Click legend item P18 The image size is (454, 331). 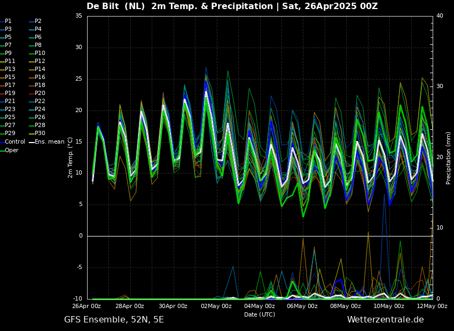(37, 85)
